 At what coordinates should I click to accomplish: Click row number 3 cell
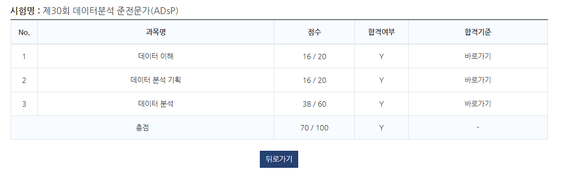click(24, 104)
